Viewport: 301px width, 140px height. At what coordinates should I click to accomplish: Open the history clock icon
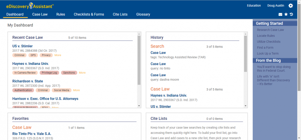pos(291,14)
